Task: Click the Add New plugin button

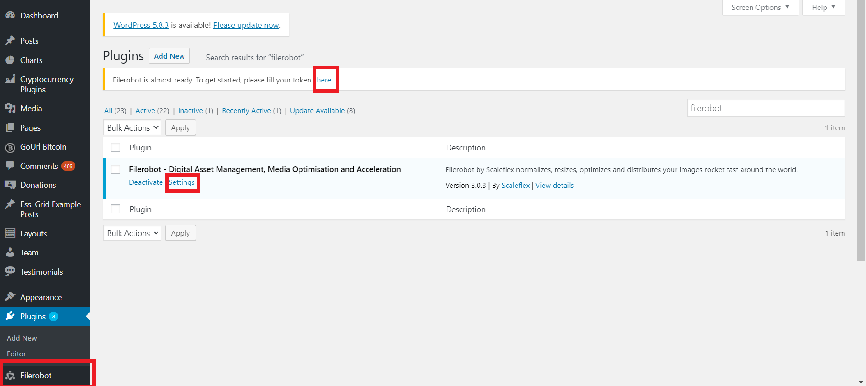Action: coord(169,56)
